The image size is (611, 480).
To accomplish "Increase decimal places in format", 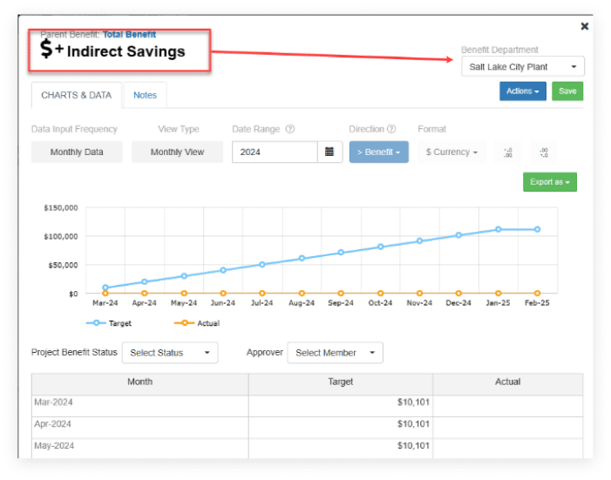I will point(508,152).
